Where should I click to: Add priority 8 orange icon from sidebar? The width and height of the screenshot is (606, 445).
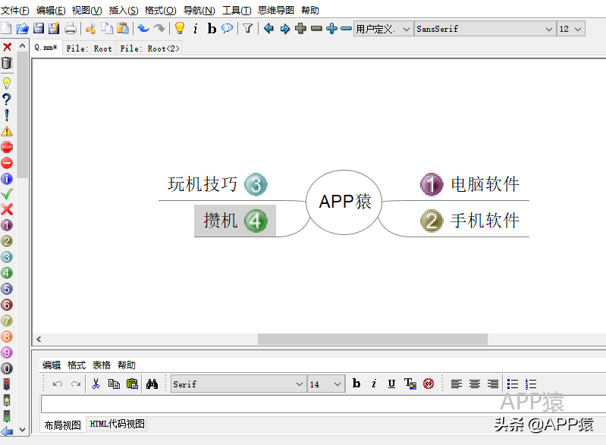click(x=7, y=337)
